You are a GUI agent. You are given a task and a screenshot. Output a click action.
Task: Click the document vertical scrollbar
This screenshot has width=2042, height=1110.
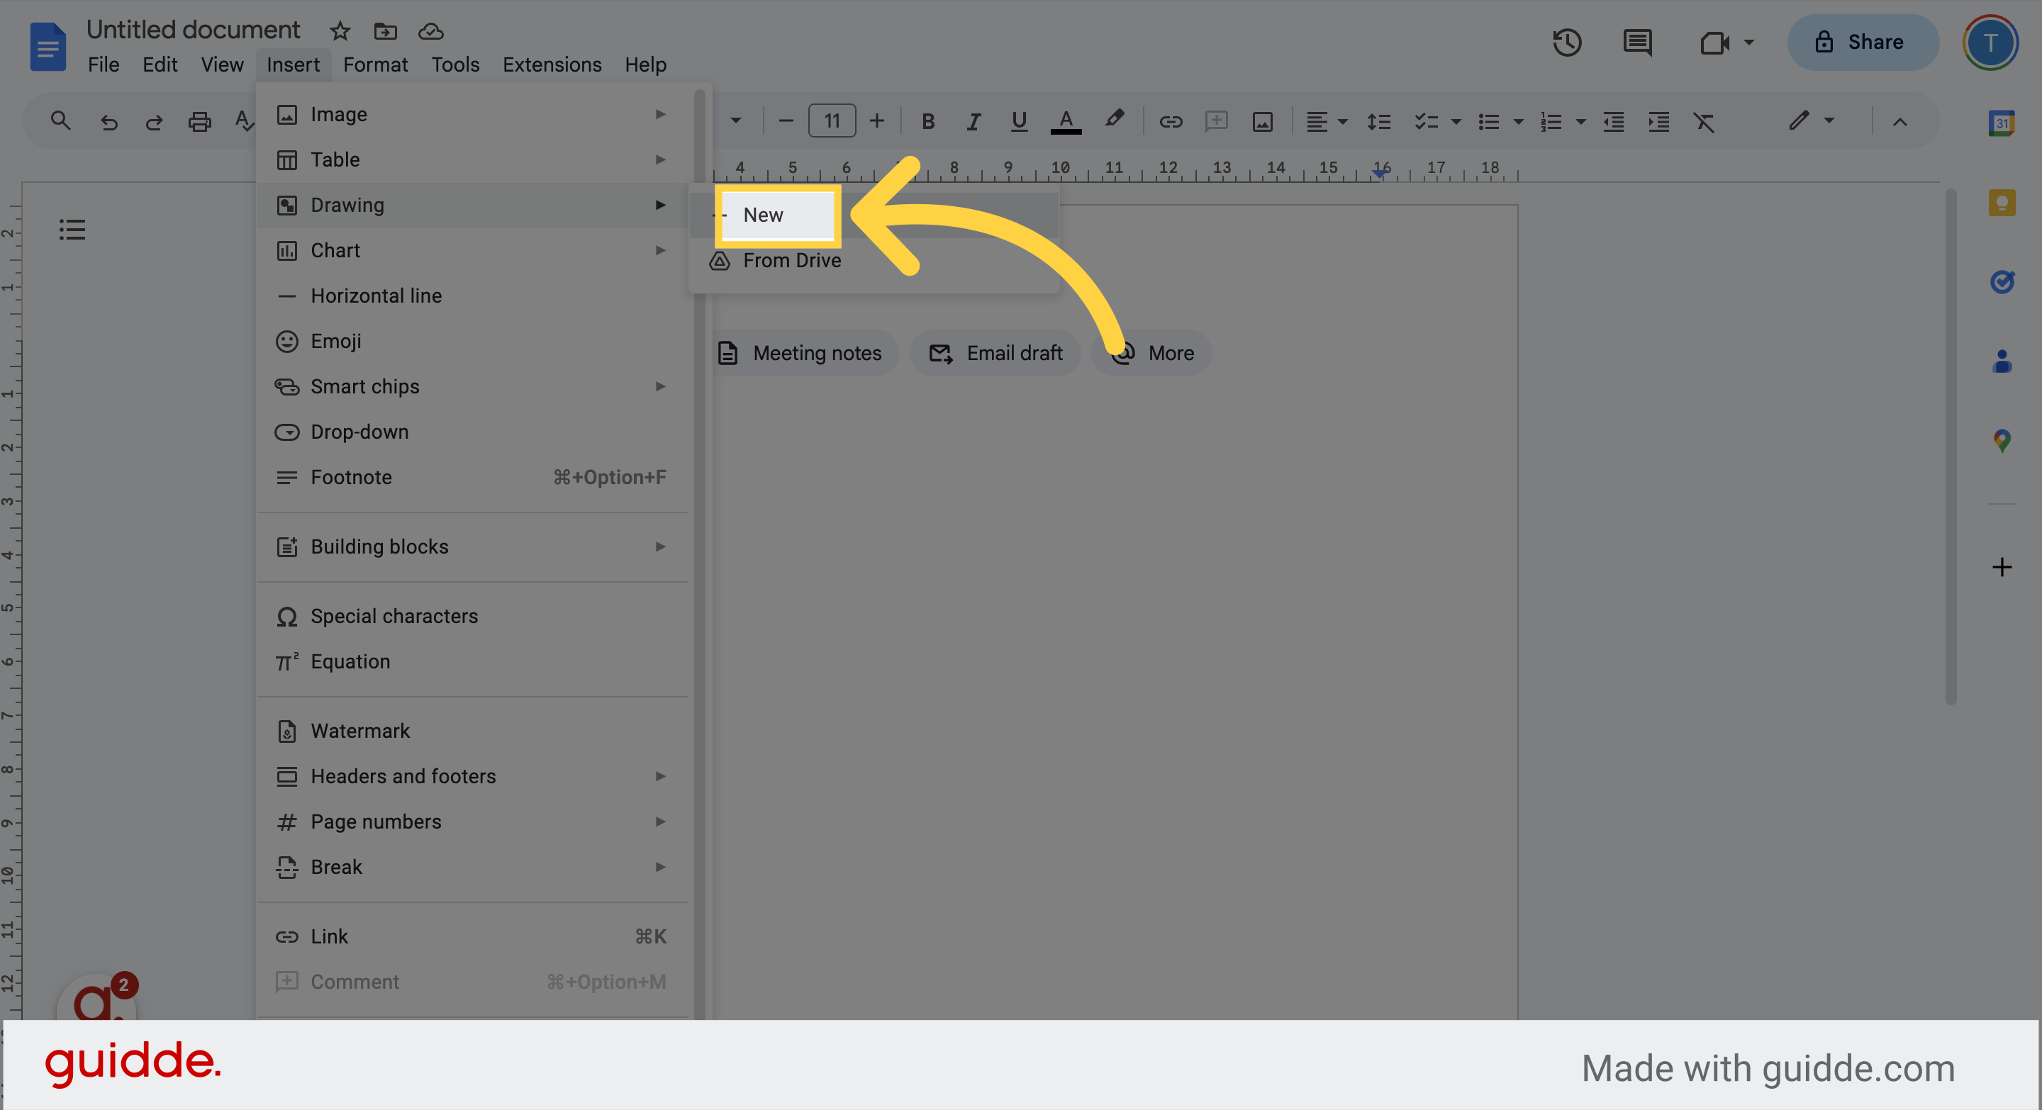1950,446
